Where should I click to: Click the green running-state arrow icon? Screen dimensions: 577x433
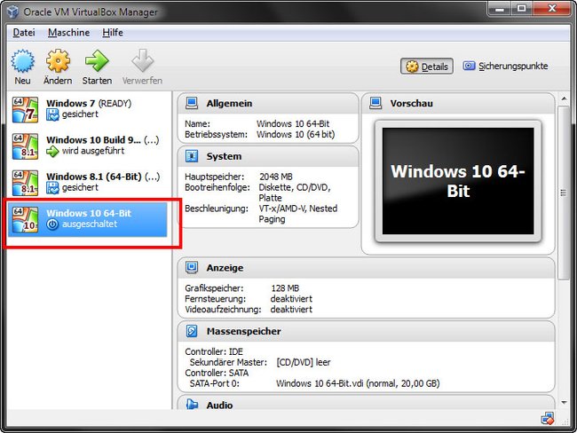52,151
